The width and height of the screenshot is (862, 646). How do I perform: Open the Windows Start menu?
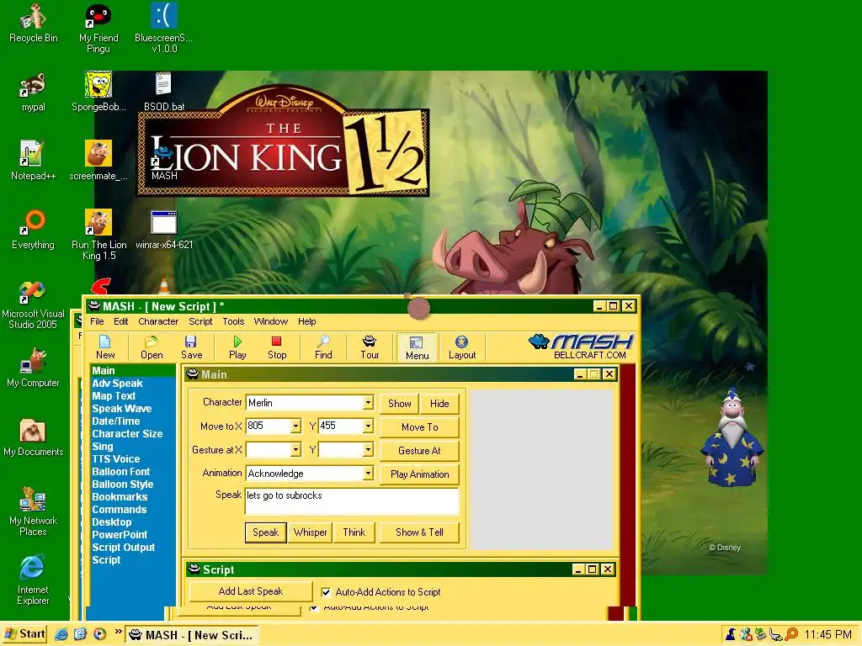[24, 634]
